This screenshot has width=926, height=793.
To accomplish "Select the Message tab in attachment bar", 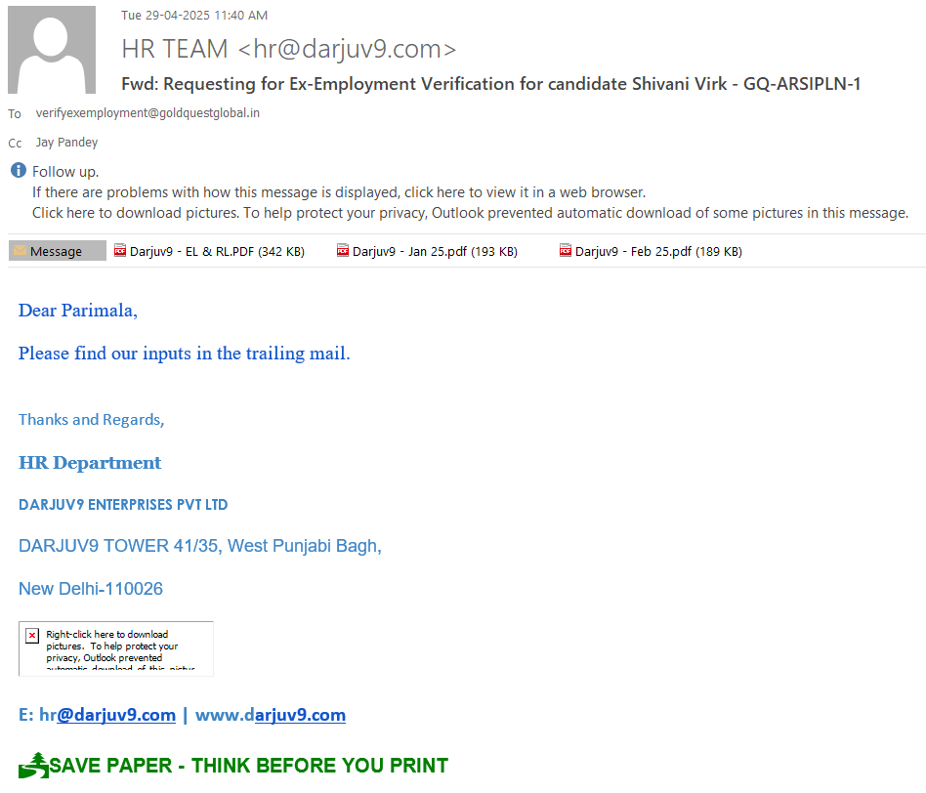I will pos(57,251).
